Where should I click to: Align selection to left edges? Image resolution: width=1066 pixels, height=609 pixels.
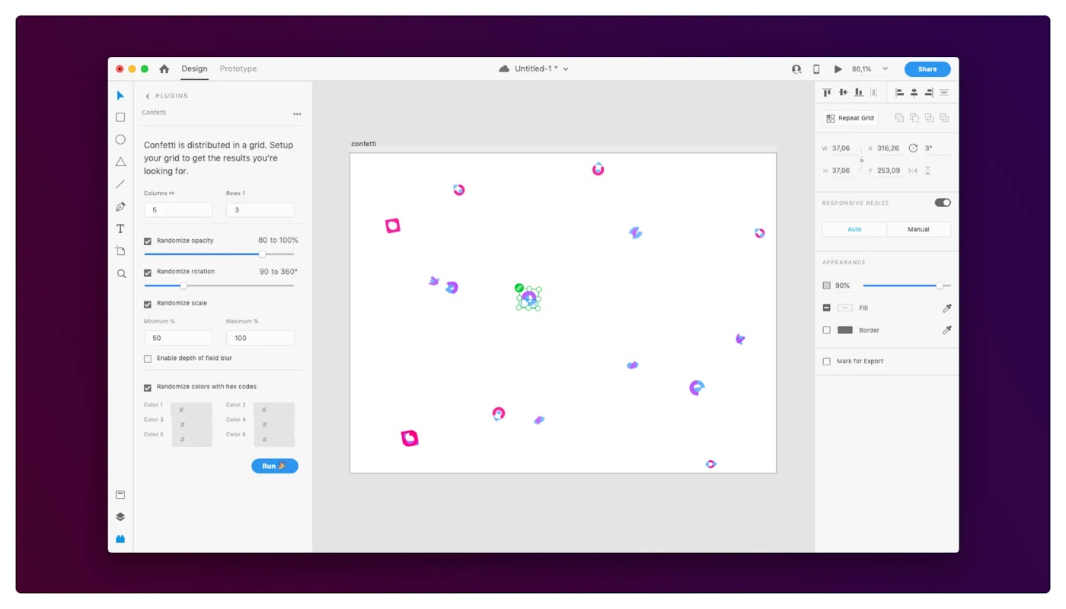899,92
